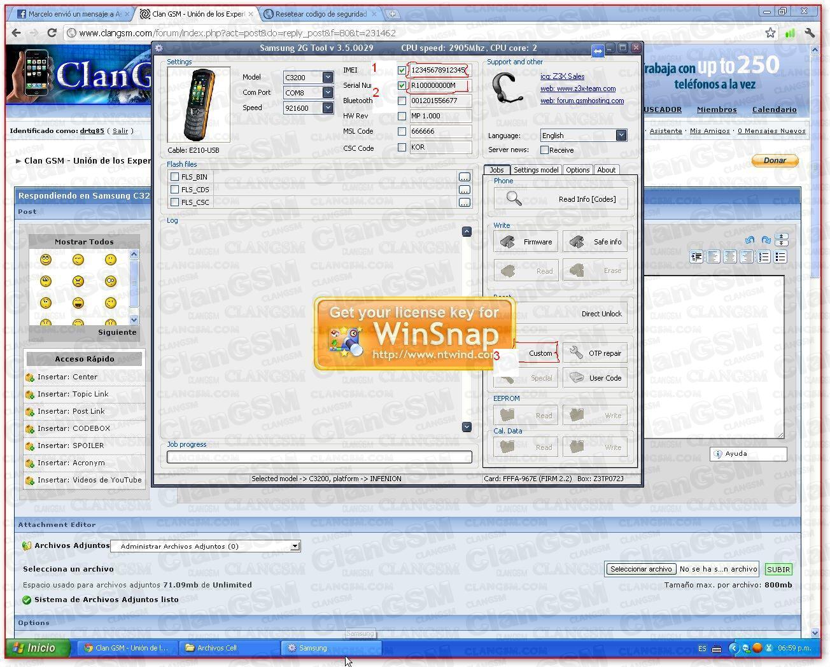This screenshot has height=667, width=830.
Task: Reload page with browser refresh icon
Action: pos(52,33)
